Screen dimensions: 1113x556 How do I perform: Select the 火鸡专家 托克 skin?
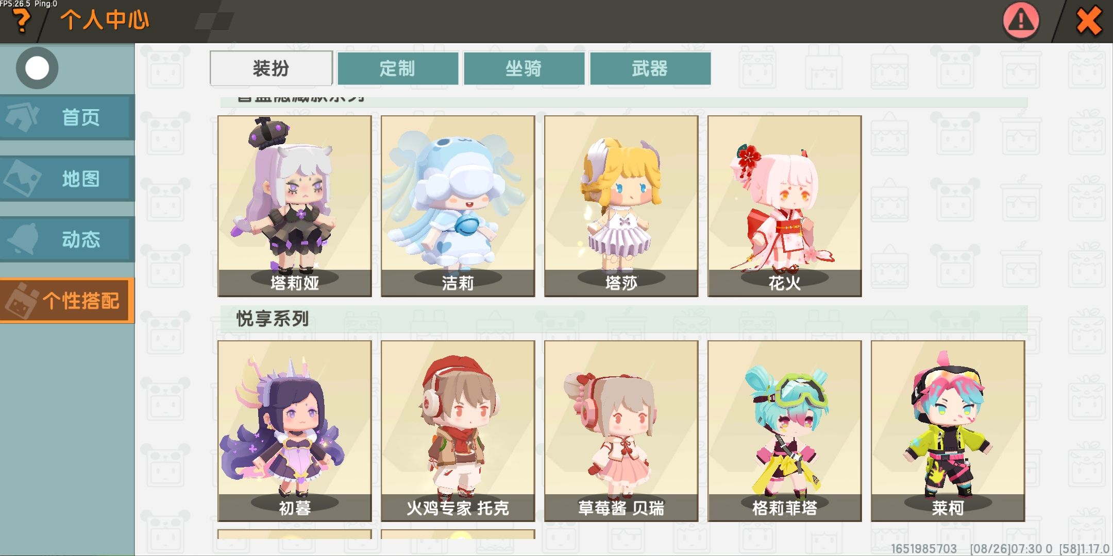458,431
